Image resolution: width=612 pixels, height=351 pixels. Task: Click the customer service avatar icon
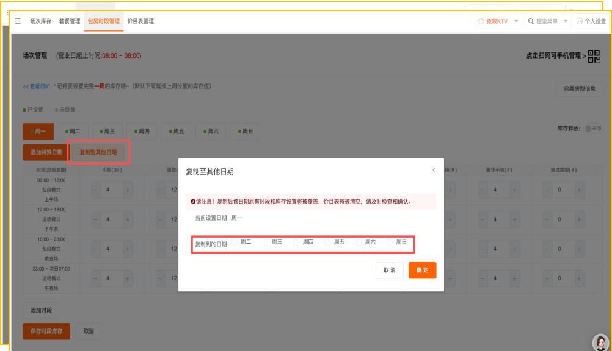click(600, 342)
